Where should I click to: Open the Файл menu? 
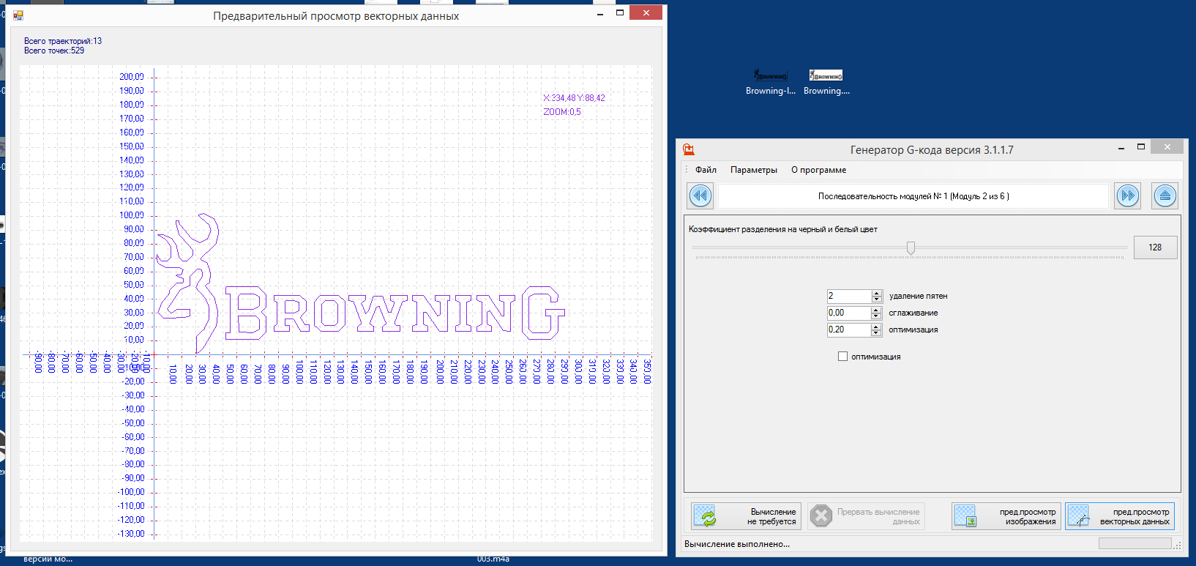[x=706, y=170]
